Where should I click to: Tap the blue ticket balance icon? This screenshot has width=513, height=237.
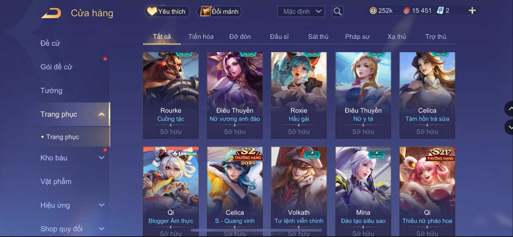(x=440, y=11)
